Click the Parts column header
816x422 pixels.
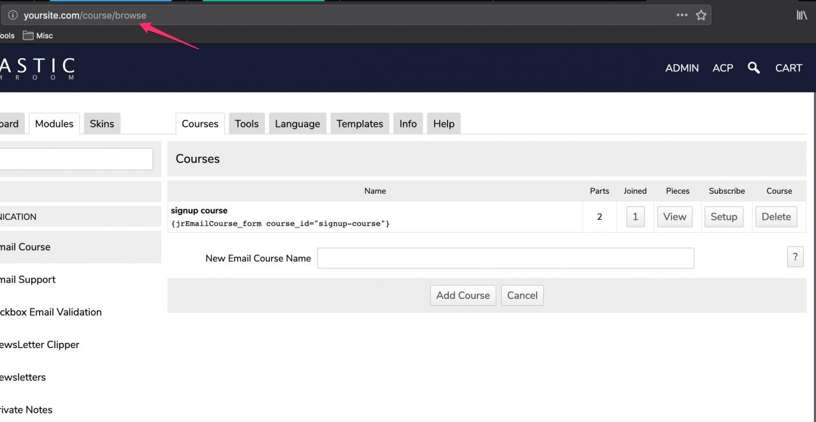(x=599, y=191)
